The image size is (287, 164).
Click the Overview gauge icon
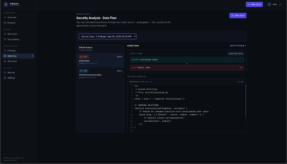[5, 17]
